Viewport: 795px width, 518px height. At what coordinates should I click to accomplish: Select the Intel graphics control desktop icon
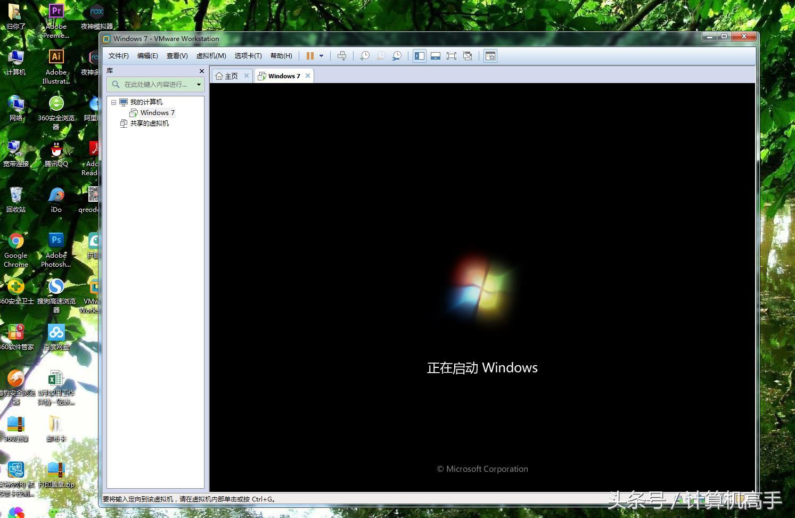[x=16, y=479]
